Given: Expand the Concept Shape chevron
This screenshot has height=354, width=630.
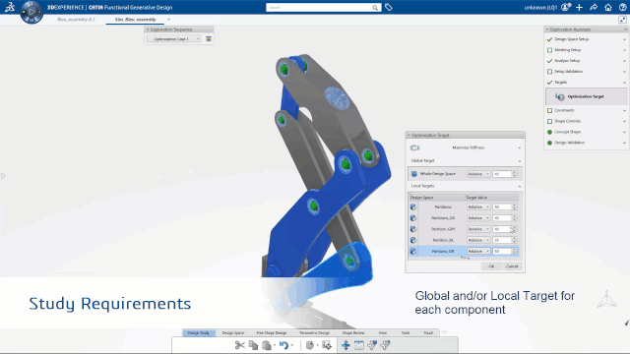Looking at the screenshot, I should pyautogui.click(x=624, y=132).
